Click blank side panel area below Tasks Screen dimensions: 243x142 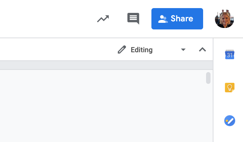pos(228,135)
